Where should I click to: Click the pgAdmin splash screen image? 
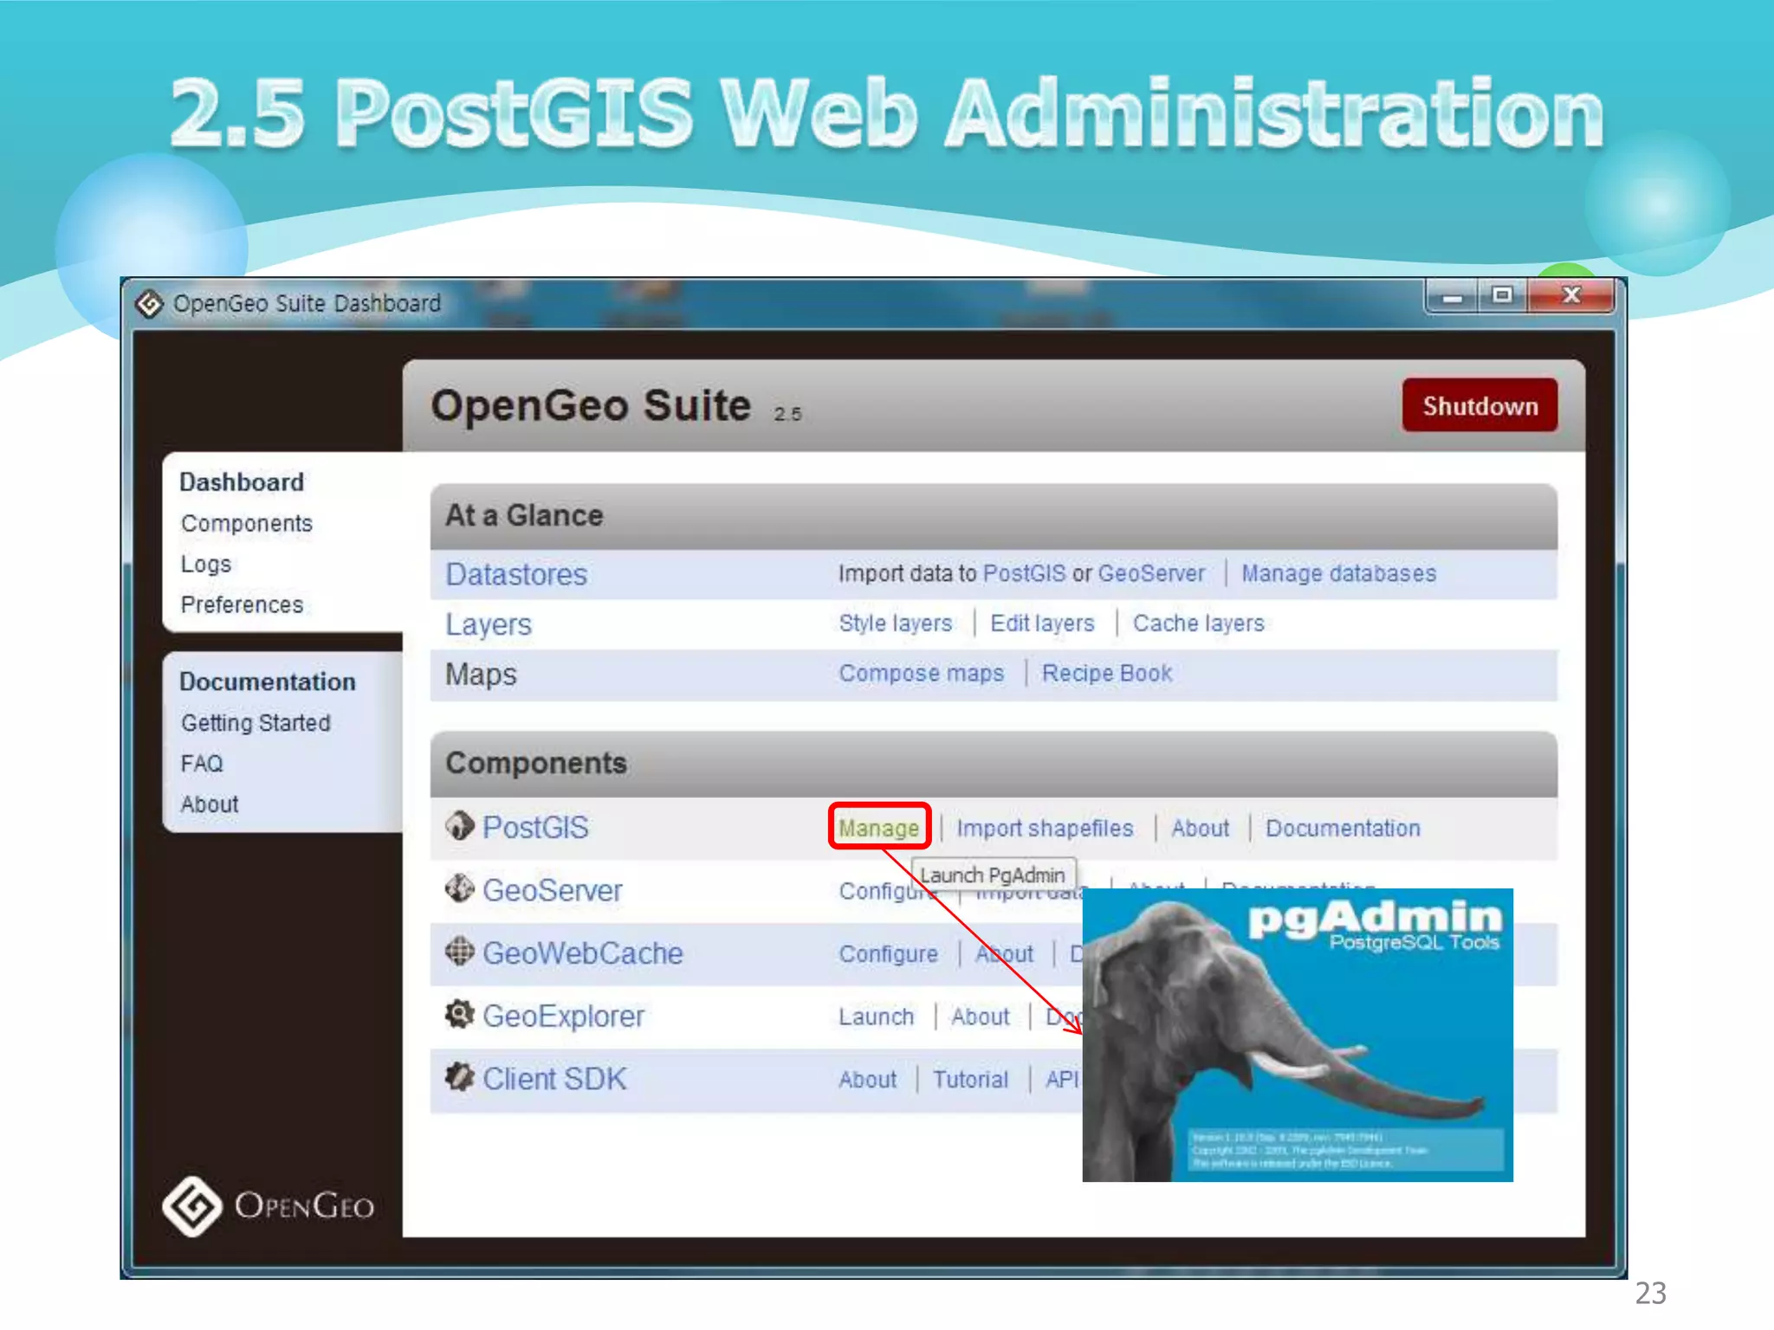tap(1298, 1035)
